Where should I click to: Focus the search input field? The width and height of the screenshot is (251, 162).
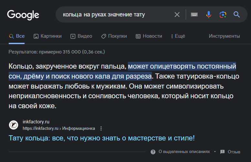[x=113, y=14]
